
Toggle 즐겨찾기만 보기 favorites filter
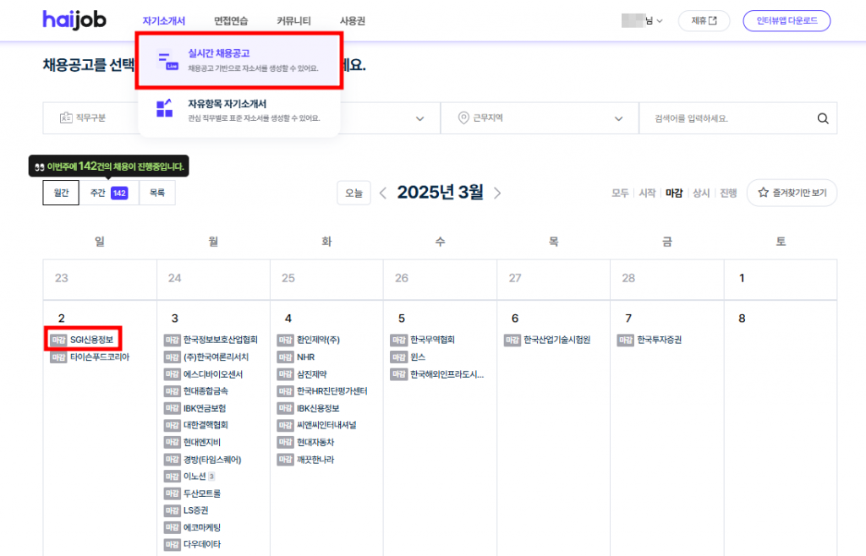pos(792,193)
